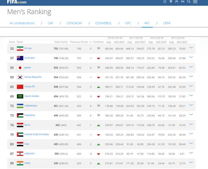Select the CONMEBOL tab
208x169 pixels.
click(104, 23)
